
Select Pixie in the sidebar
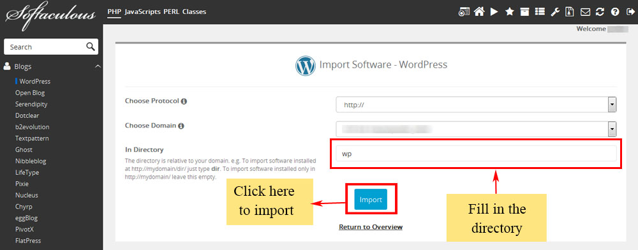click(x=22, y=184)
